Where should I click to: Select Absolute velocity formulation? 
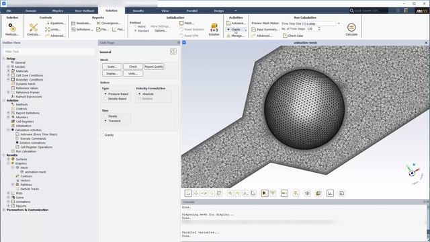pos(146,94)
